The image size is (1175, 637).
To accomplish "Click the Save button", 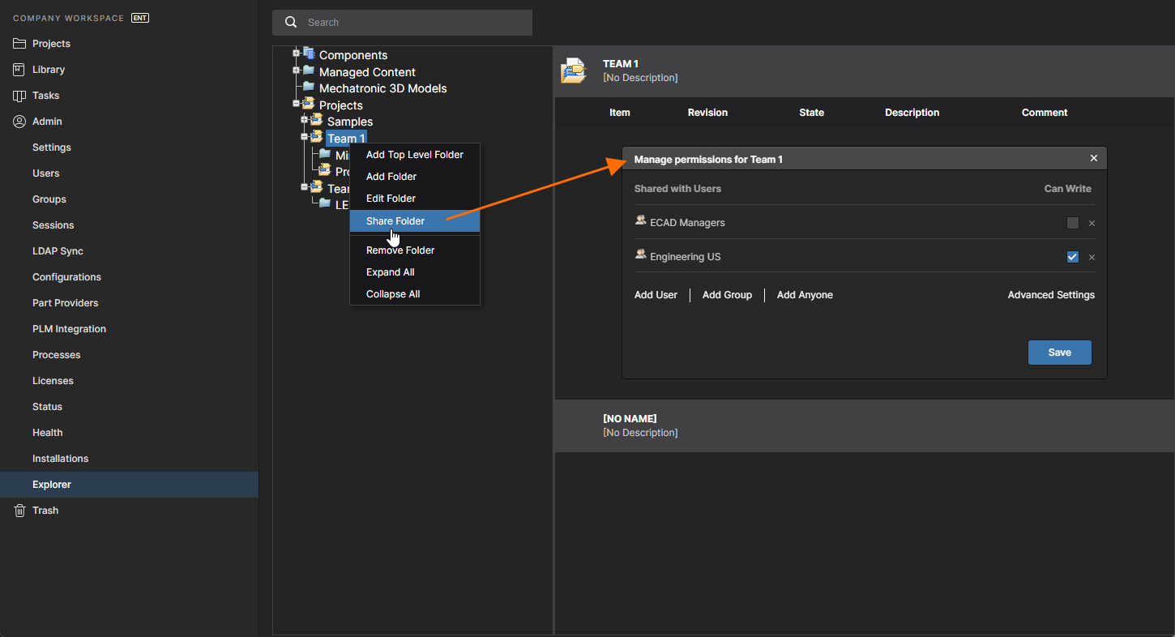I will (1059, 353).
